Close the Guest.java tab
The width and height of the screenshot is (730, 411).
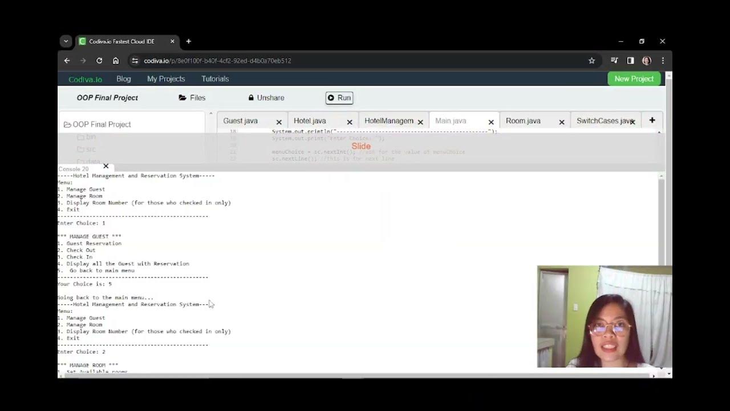coord(279,122)
